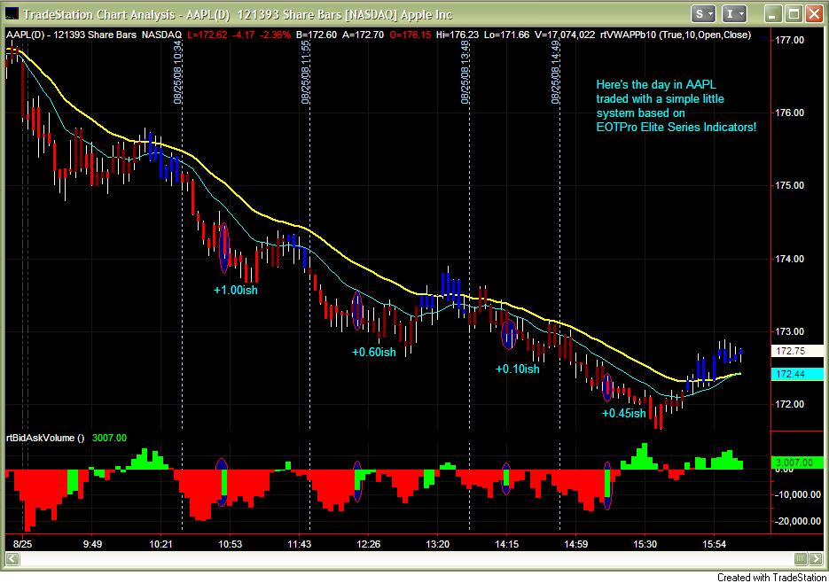Click the '-2.36%' percent change value
This screenshot has height=583, width=829.
[274, 35]
